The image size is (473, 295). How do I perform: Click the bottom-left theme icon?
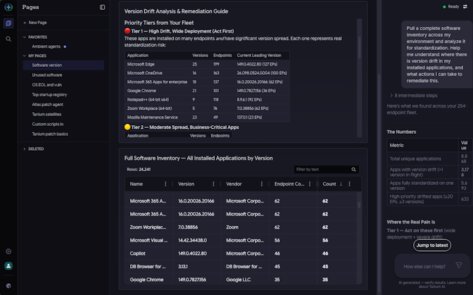pyautogui.click(x=9, y=286)
